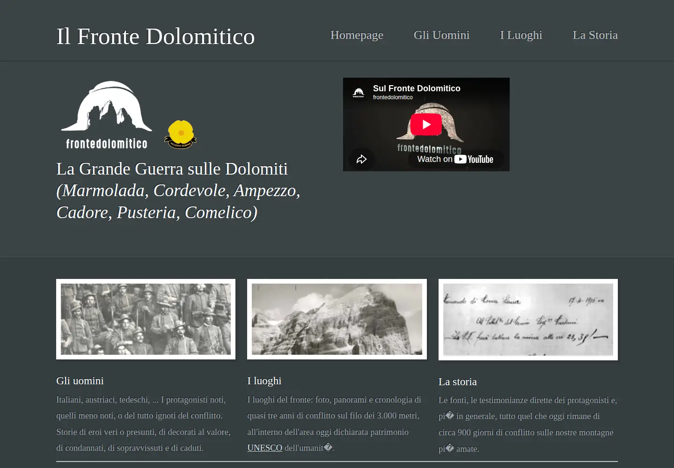Open the mountain photo thumbnail
The width and height of the screenshot is (674, 468).
(x=337, y=319)
